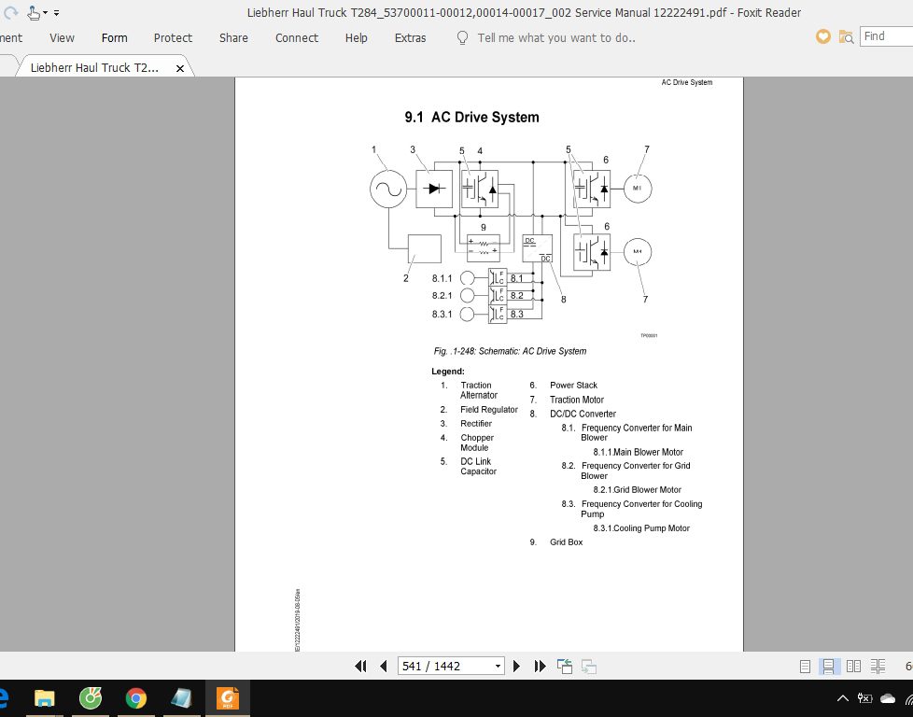
Task: Click the DC/DC Converter legend entry
Action: tap(583, 414)
